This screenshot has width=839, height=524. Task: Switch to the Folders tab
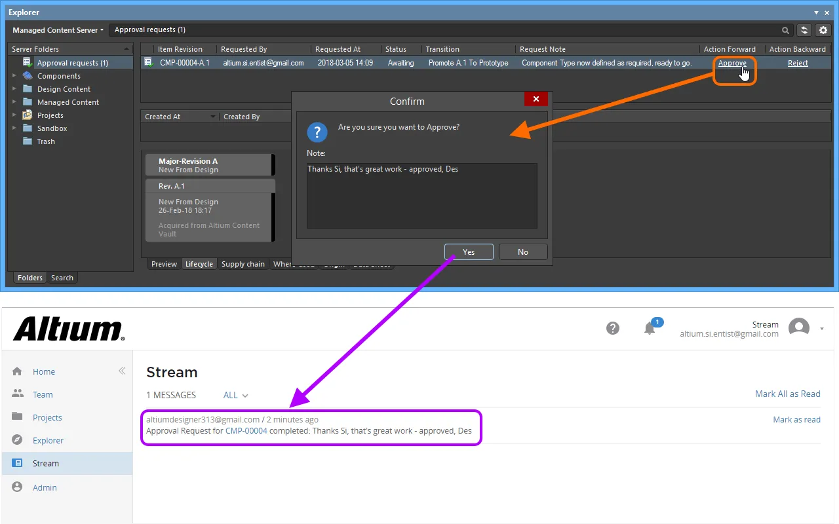(30, 278)
